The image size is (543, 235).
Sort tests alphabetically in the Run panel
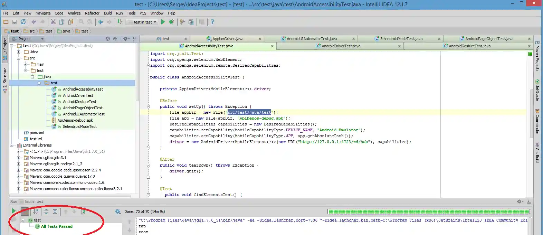pyautogui.click(x=36, y=211)
